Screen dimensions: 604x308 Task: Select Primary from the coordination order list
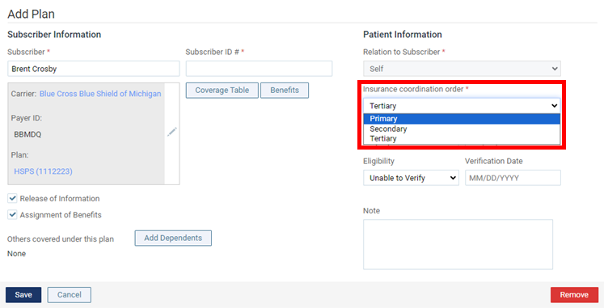click(462, 119)
